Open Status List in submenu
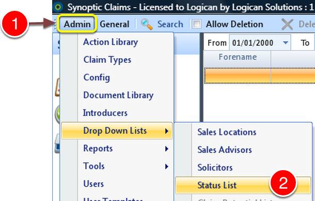Viewport: 315px width, 201px height. pyautogui.click(x=243, y=185)
